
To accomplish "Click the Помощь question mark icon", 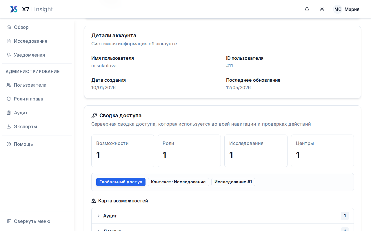I will [x=9, y=144].
